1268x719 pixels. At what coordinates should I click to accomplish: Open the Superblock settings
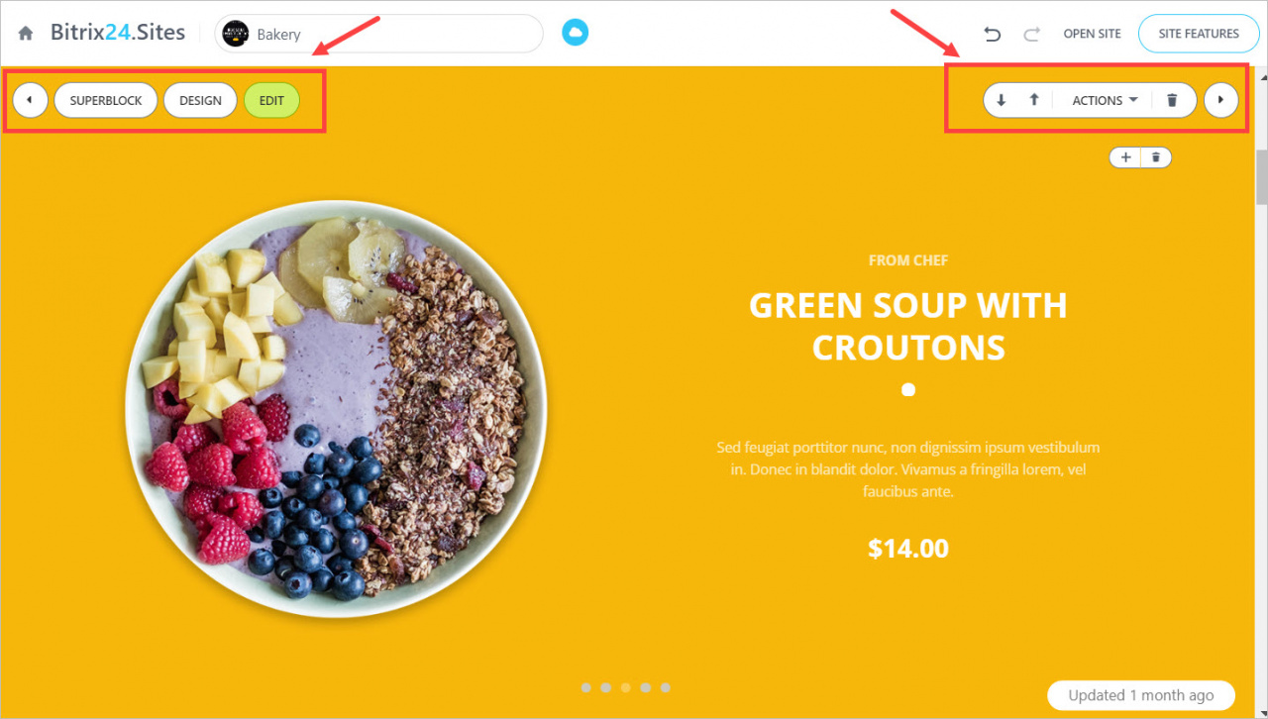pyautogui.click(x=106, y=100)
